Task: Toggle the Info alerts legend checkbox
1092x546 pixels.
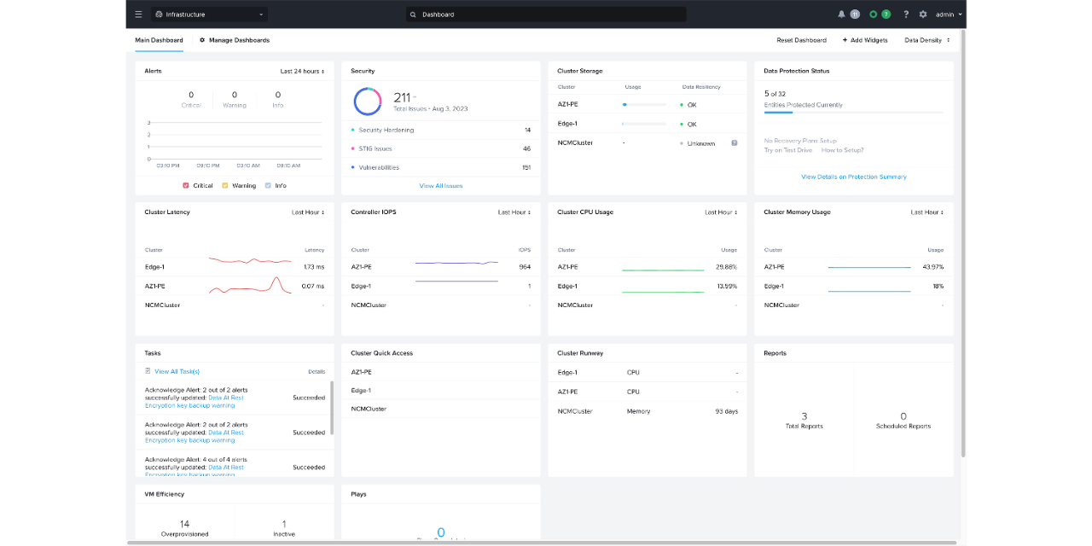Action: coord(268,185)
